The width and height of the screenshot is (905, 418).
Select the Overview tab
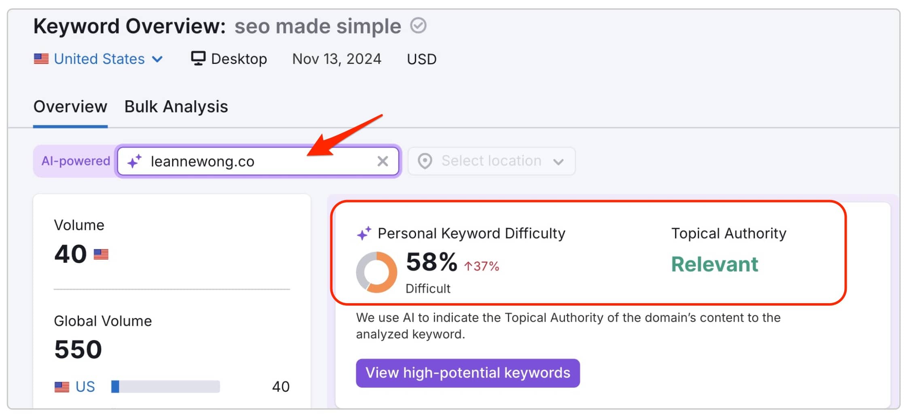(x=70, y=106)
